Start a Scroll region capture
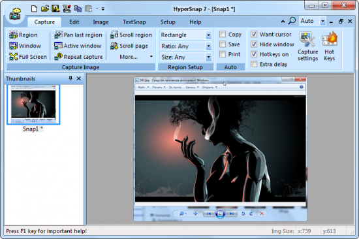This screenshot has width=359, height=239. [131, 35]
